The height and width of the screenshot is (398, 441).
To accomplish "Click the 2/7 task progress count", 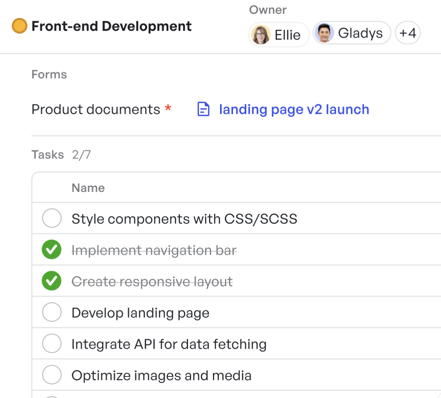I will (x=81, y=155).
